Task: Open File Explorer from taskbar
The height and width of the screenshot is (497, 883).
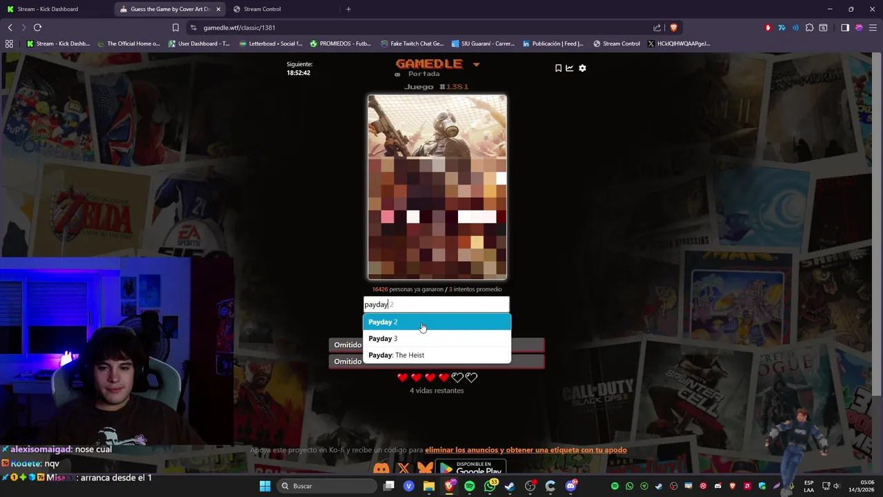Action: (x=429, y=486)
